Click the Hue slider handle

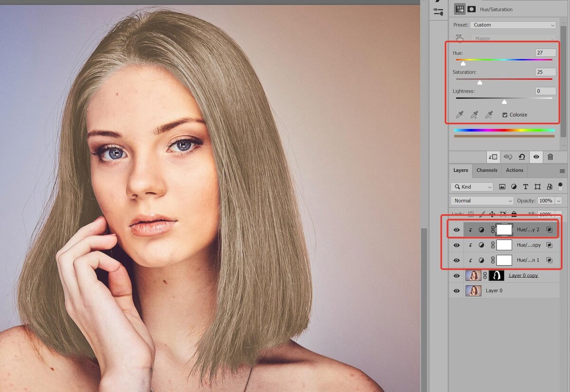463,63
